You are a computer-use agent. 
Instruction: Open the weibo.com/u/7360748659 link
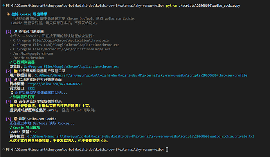point(54,84)
